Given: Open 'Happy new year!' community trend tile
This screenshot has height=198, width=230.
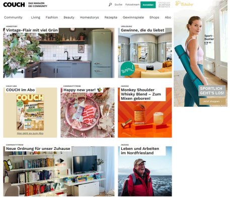Looking at the screenshot, I should point(88,112).
